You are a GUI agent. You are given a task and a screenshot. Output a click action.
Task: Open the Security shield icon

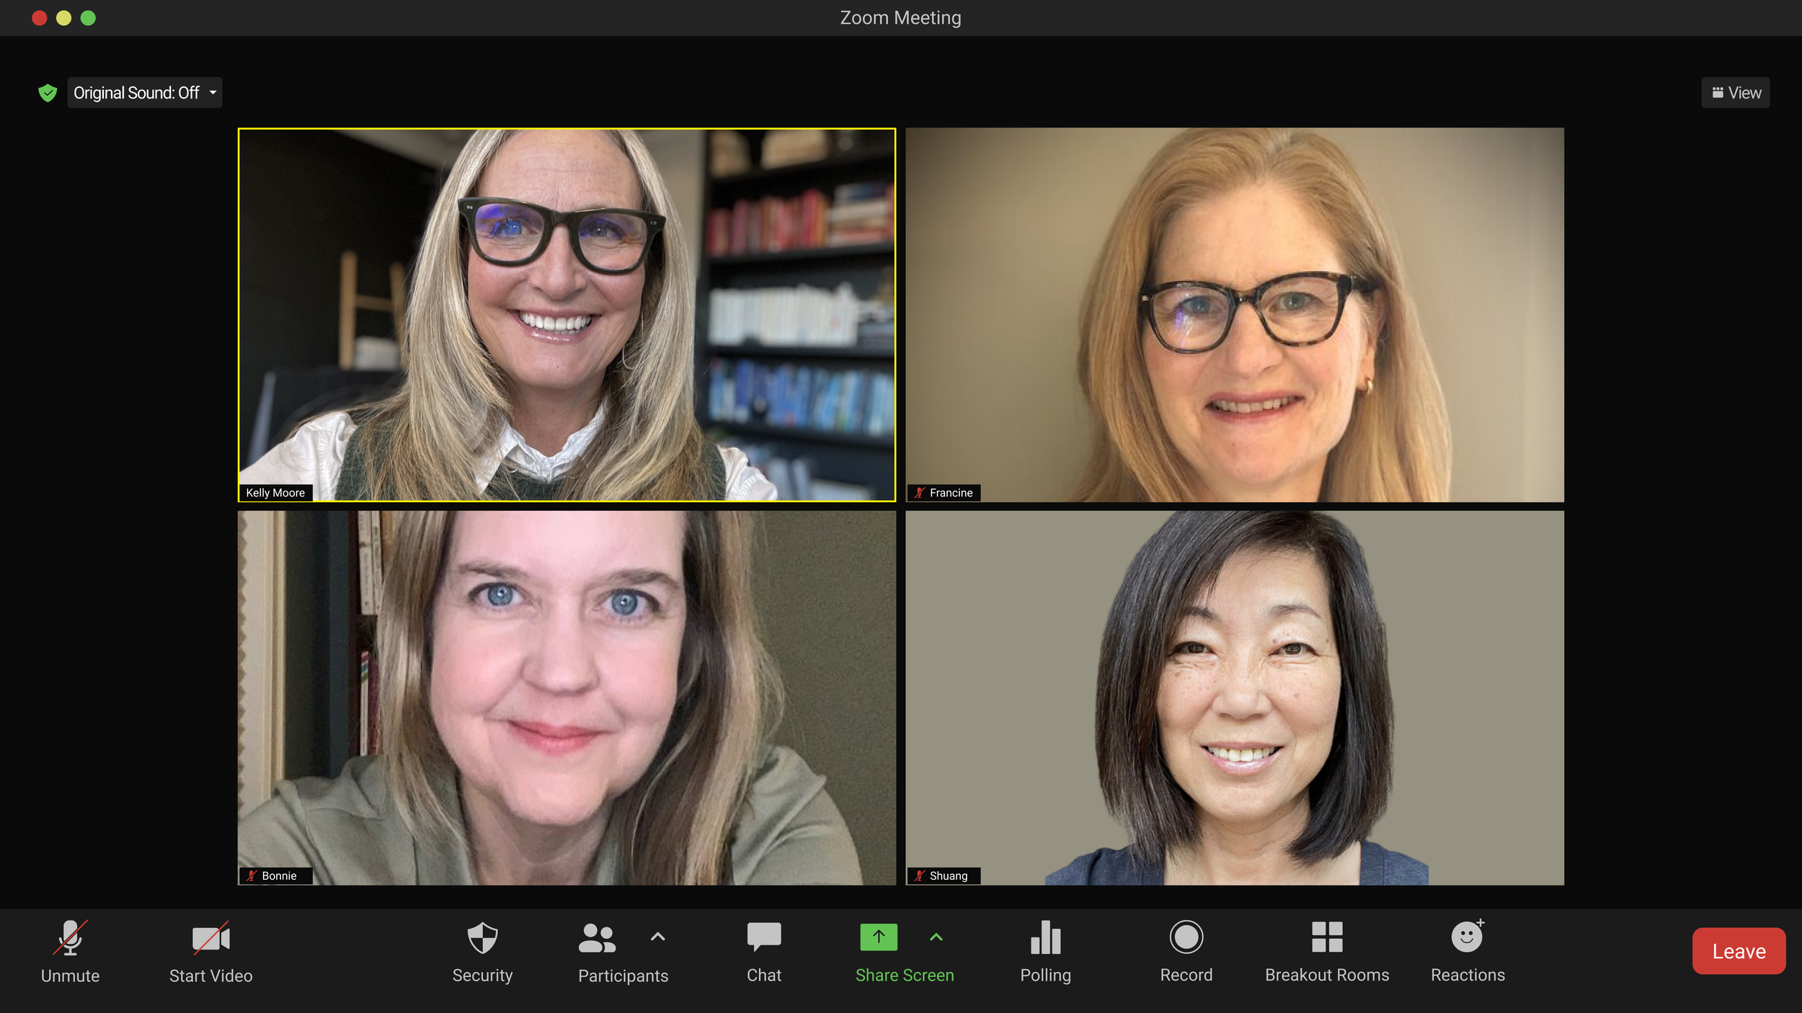click(482, 938)
